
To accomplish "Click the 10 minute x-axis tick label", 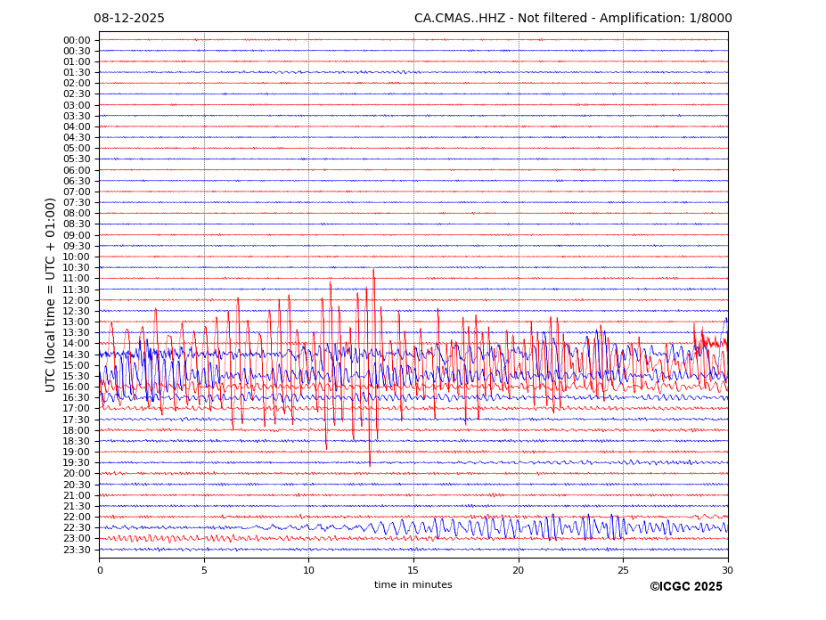I will 308,570.
